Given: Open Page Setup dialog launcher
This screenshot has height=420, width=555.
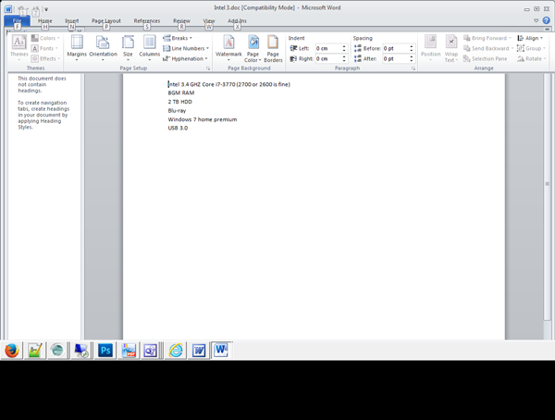Looking at the screenshot, I should coord(208,68).
